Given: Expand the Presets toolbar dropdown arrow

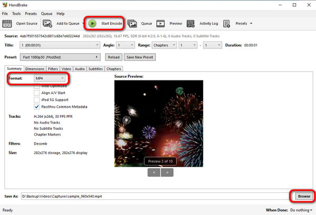Looking at the screenshot, I should point(251,24).
